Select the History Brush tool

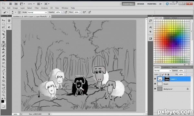pyautogui.click(x=4, y=53)
